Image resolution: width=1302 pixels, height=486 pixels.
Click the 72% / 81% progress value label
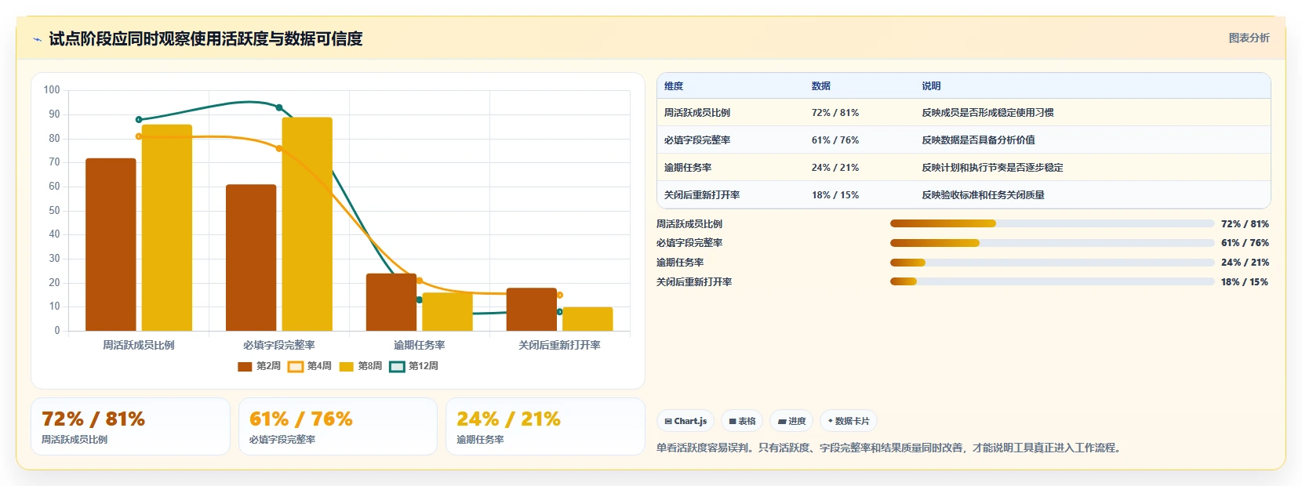[1245, 224]
